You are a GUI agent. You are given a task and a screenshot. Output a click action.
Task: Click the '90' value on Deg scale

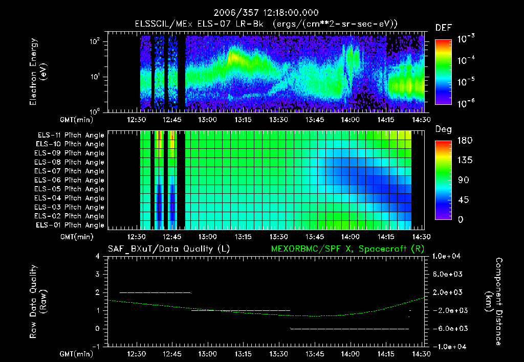tap(463, 180)
